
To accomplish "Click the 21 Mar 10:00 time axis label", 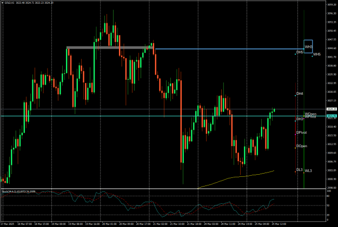I will pyautogui.click(x=177, y=224).
